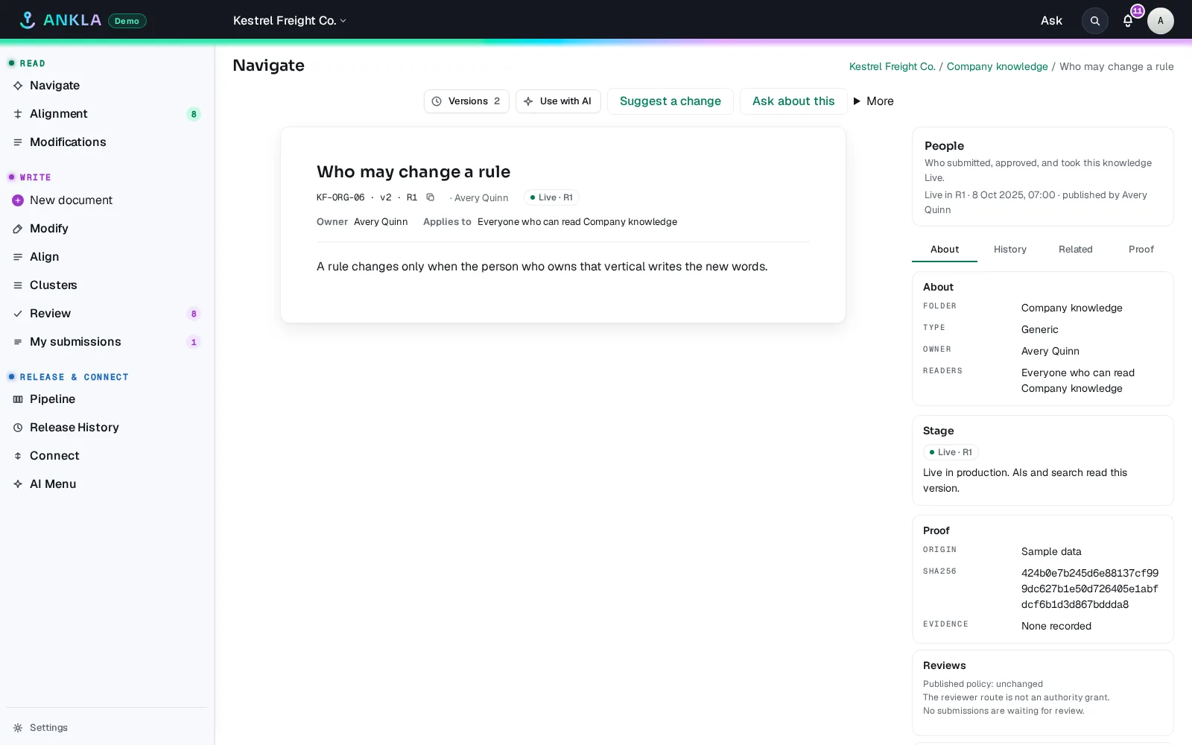Open the Versions 2 list
Image resolution: width=1192 pixels, height=745 pixels.
(466, 101)
